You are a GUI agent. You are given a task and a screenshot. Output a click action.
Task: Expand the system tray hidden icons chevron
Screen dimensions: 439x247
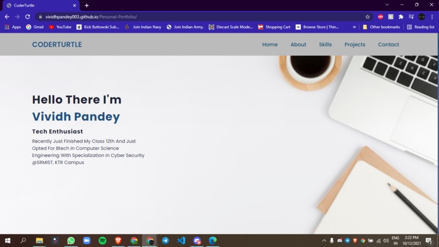(x=324, y=240)
